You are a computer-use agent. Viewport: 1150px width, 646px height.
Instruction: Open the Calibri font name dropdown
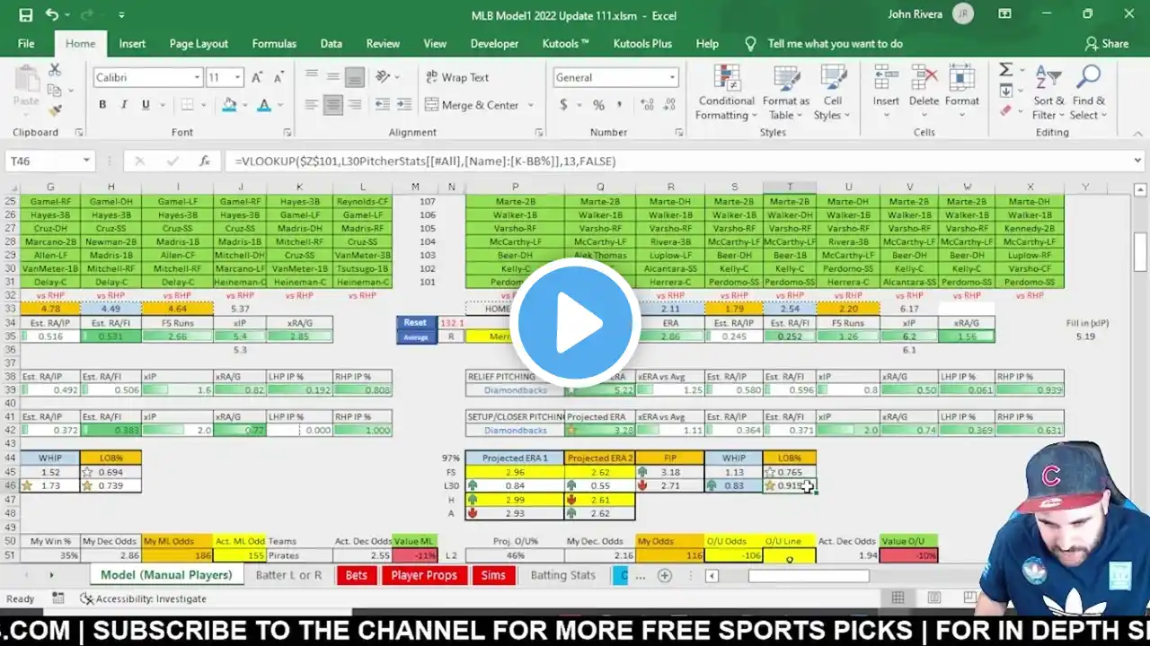(x=197, y=78)
